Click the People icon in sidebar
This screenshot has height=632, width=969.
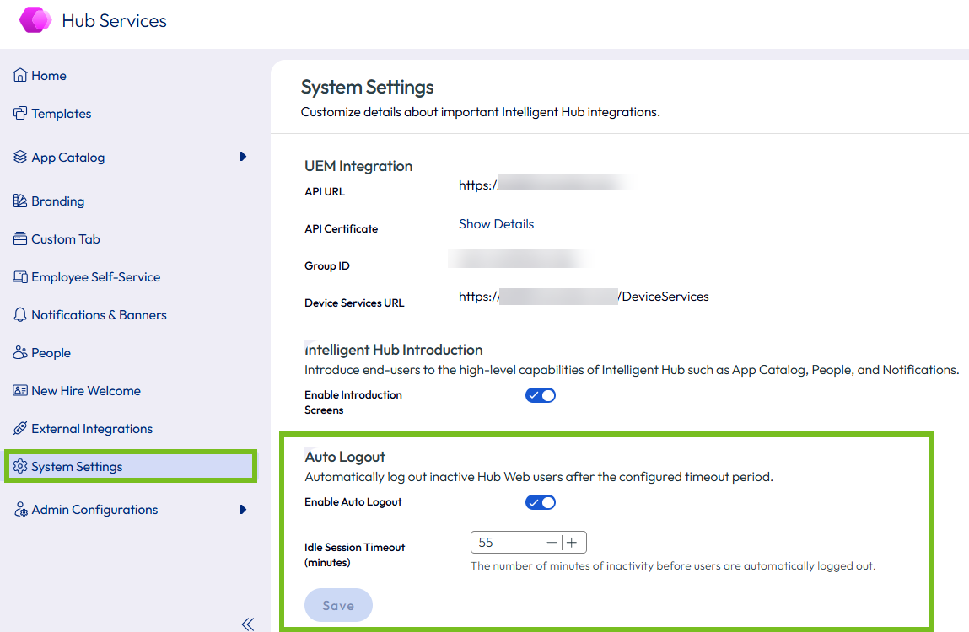pos(20,352)
